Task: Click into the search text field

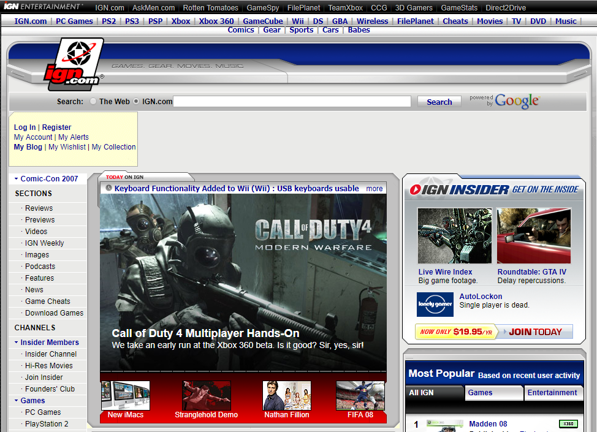Action: point(292,102)
